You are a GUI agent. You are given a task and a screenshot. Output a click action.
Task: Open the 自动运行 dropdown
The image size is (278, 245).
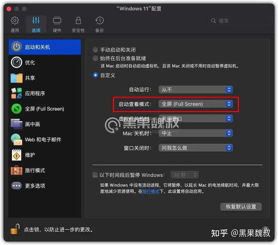(x=196, y=89)
